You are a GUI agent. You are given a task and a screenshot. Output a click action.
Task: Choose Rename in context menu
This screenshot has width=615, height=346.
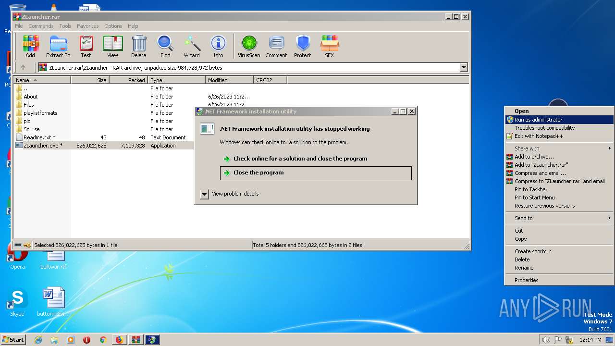point(560,268)
